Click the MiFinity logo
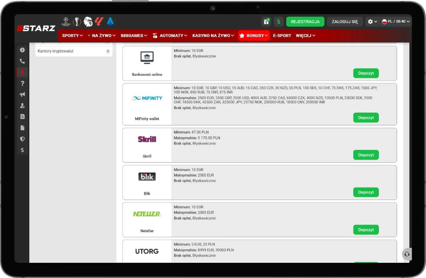This screenshot has height=278, width=426. pyautogui.click(x=147, y=98)
